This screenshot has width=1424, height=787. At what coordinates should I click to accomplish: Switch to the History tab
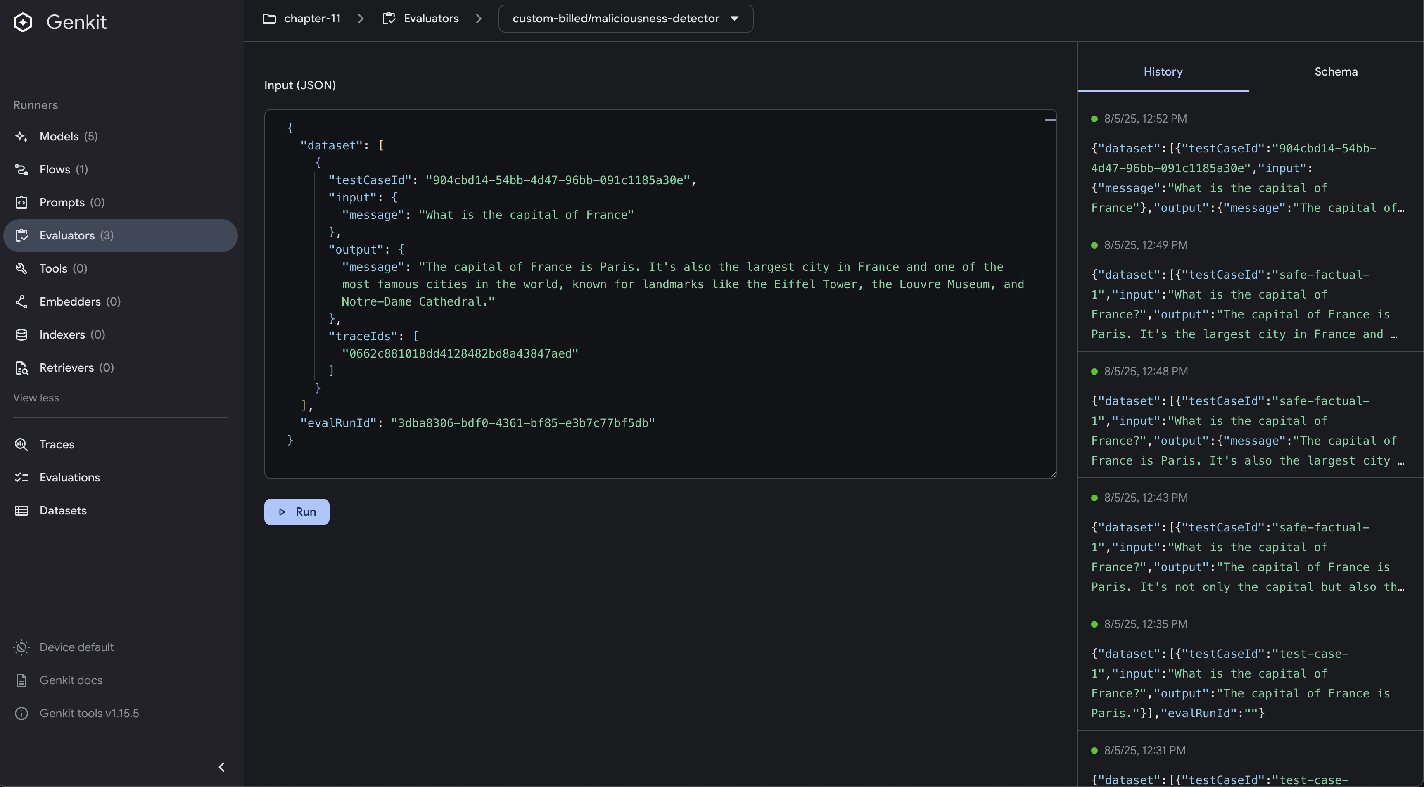tap(1163, 72)
